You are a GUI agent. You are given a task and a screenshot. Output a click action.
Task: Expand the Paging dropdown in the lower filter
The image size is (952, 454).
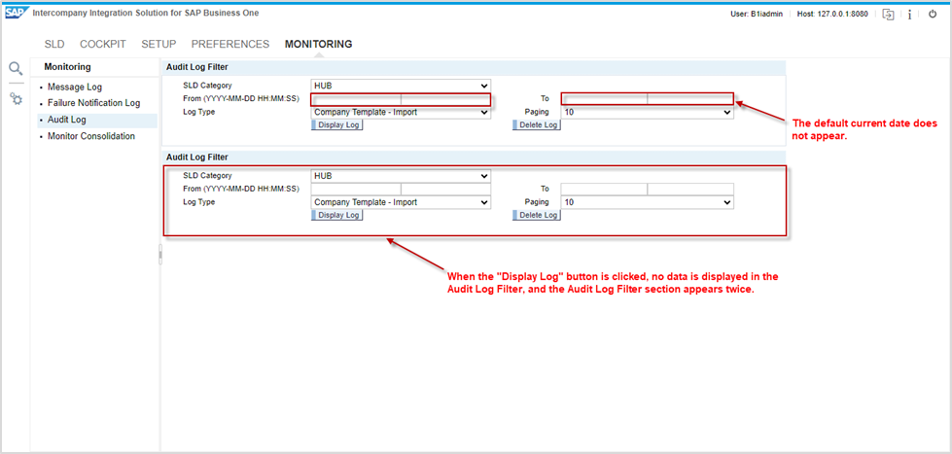[647, 202]
